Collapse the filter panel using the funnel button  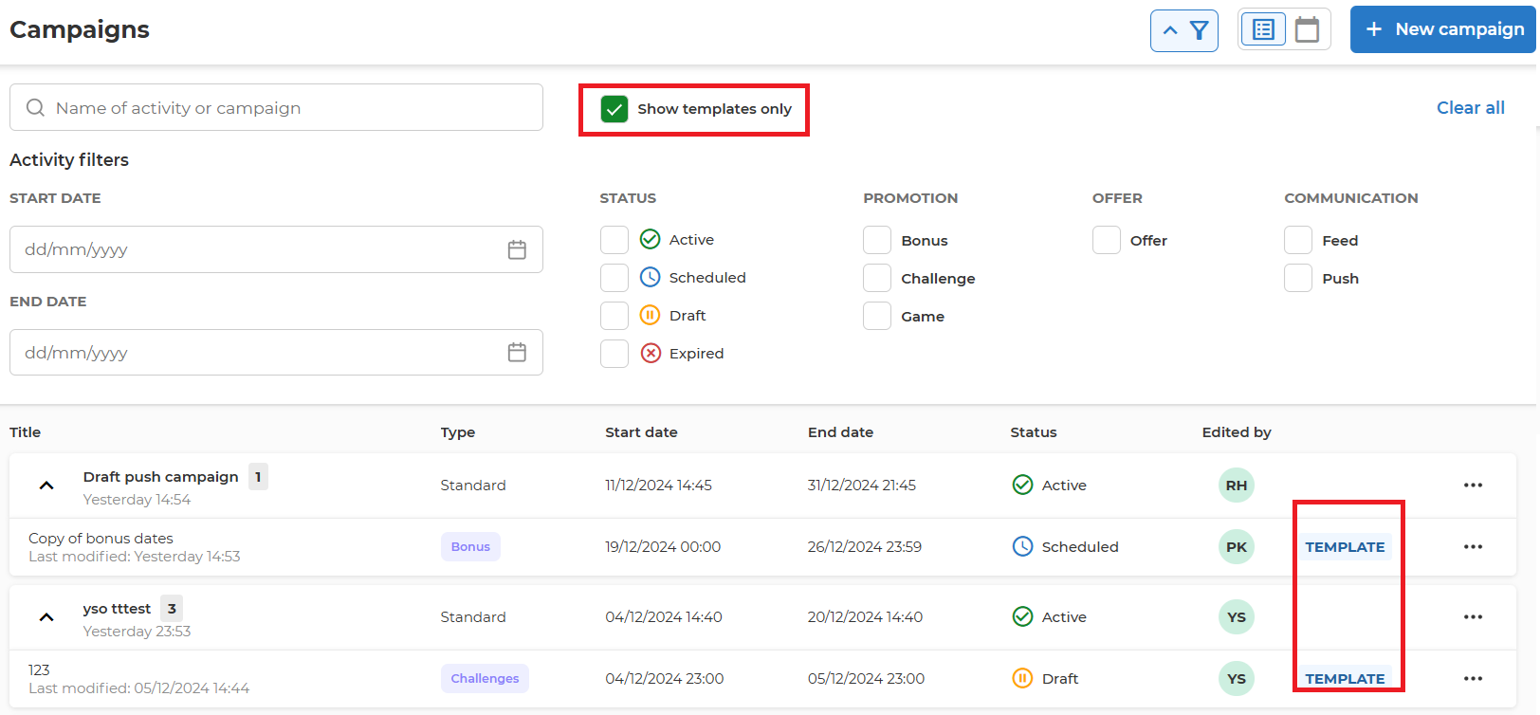point(1184,30)
